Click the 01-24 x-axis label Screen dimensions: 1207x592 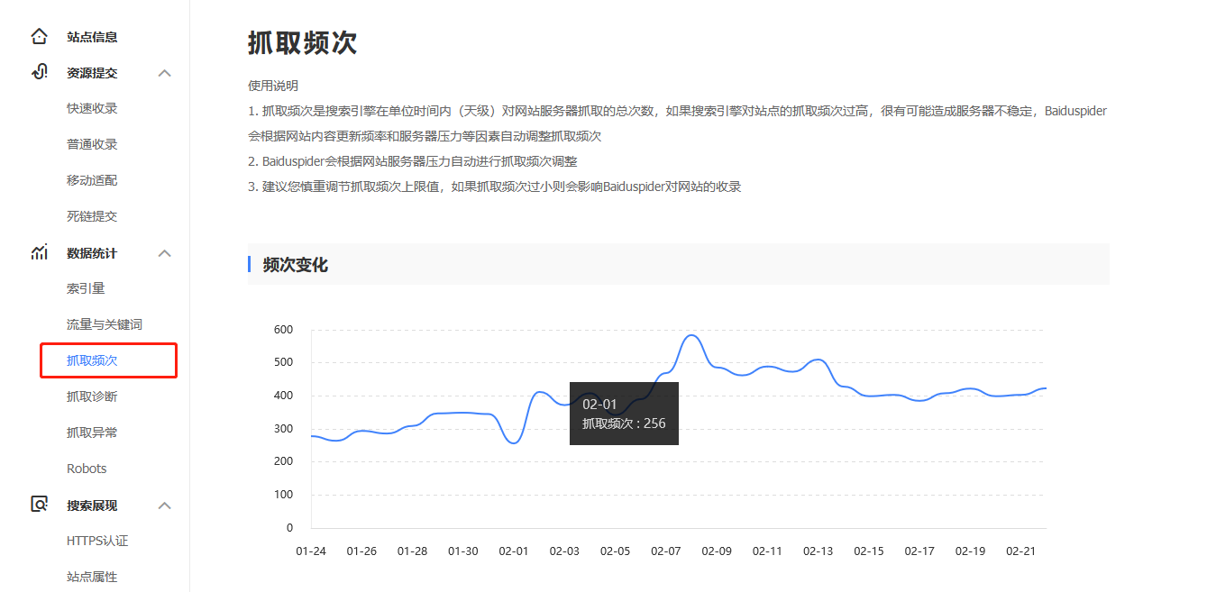point(311,551)
